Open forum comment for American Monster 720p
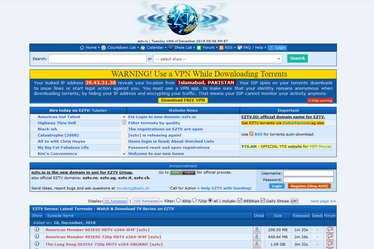 click(x=330, y=237)
